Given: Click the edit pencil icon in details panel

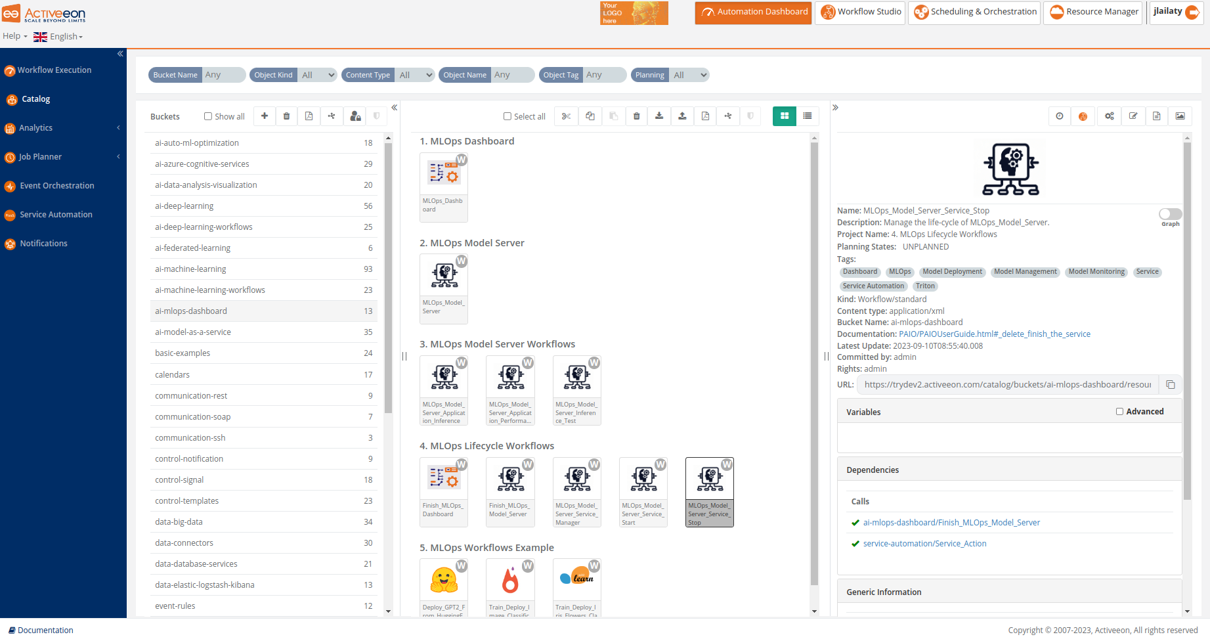Looking at the screenshot, I should pos(1133,116).
